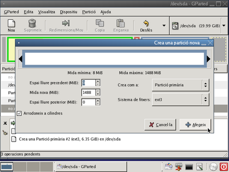Open the Partició menu
229x172 pixels.
[x=89, y=12]
